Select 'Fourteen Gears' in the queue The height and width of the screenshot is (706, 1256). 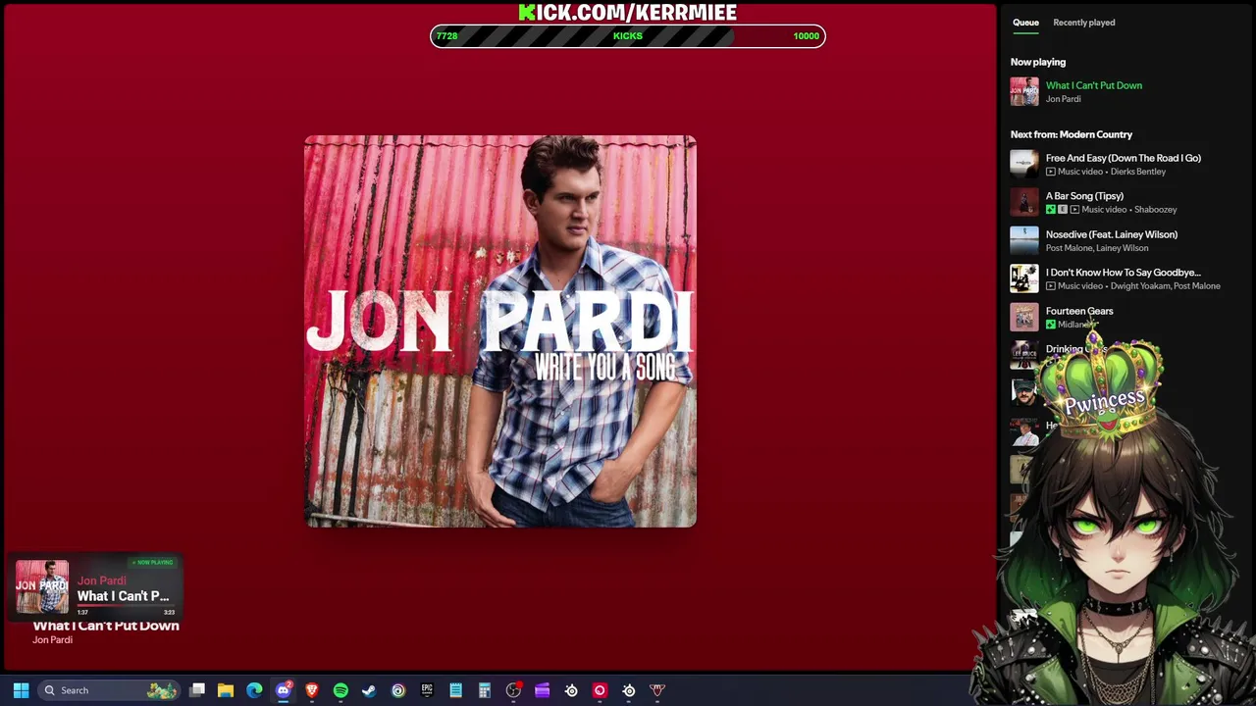point(1079,311)
